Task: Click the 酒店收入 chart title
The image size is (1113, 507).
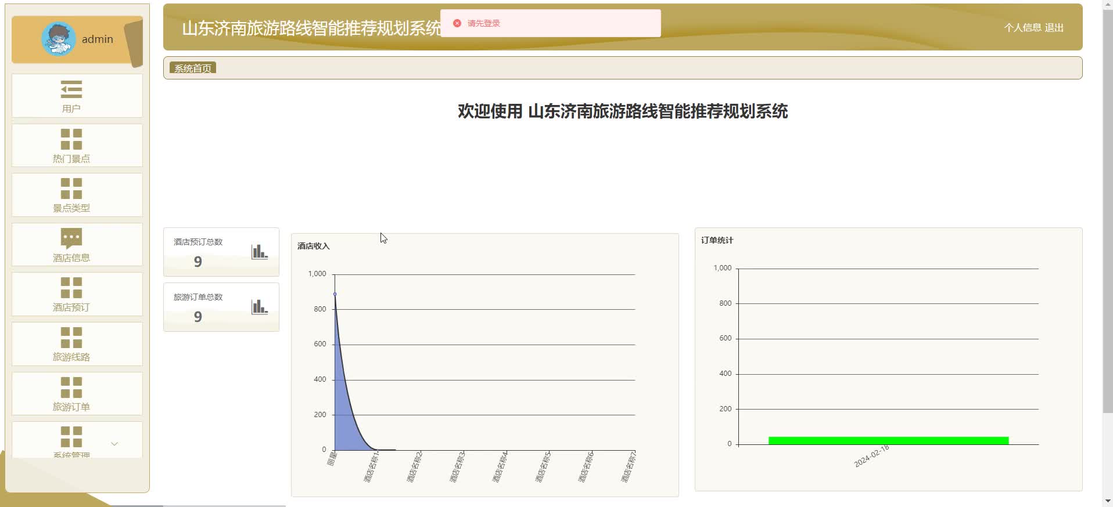Action: pyautogui.click(x=314, y=246)
